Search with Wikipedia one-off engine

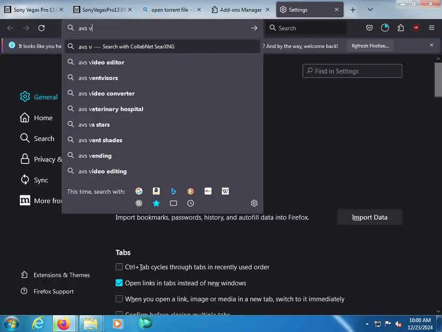[225, 191]
